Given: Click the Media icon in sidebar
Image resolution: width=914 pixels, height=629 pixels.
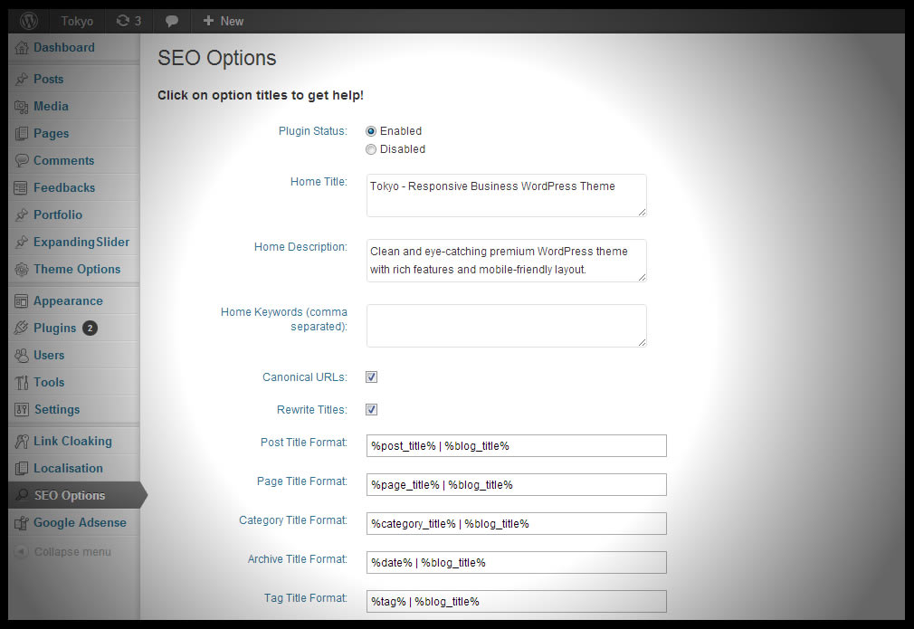Looking at the screenshot, I should (x=22, y=107).
